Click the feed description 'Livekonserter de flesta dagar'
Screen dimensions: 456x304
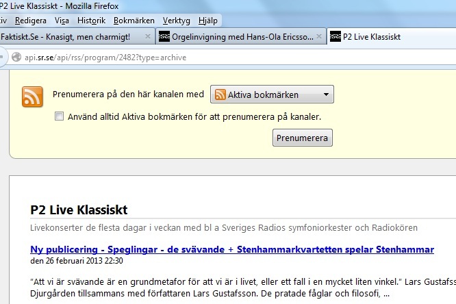coord(224,227)
